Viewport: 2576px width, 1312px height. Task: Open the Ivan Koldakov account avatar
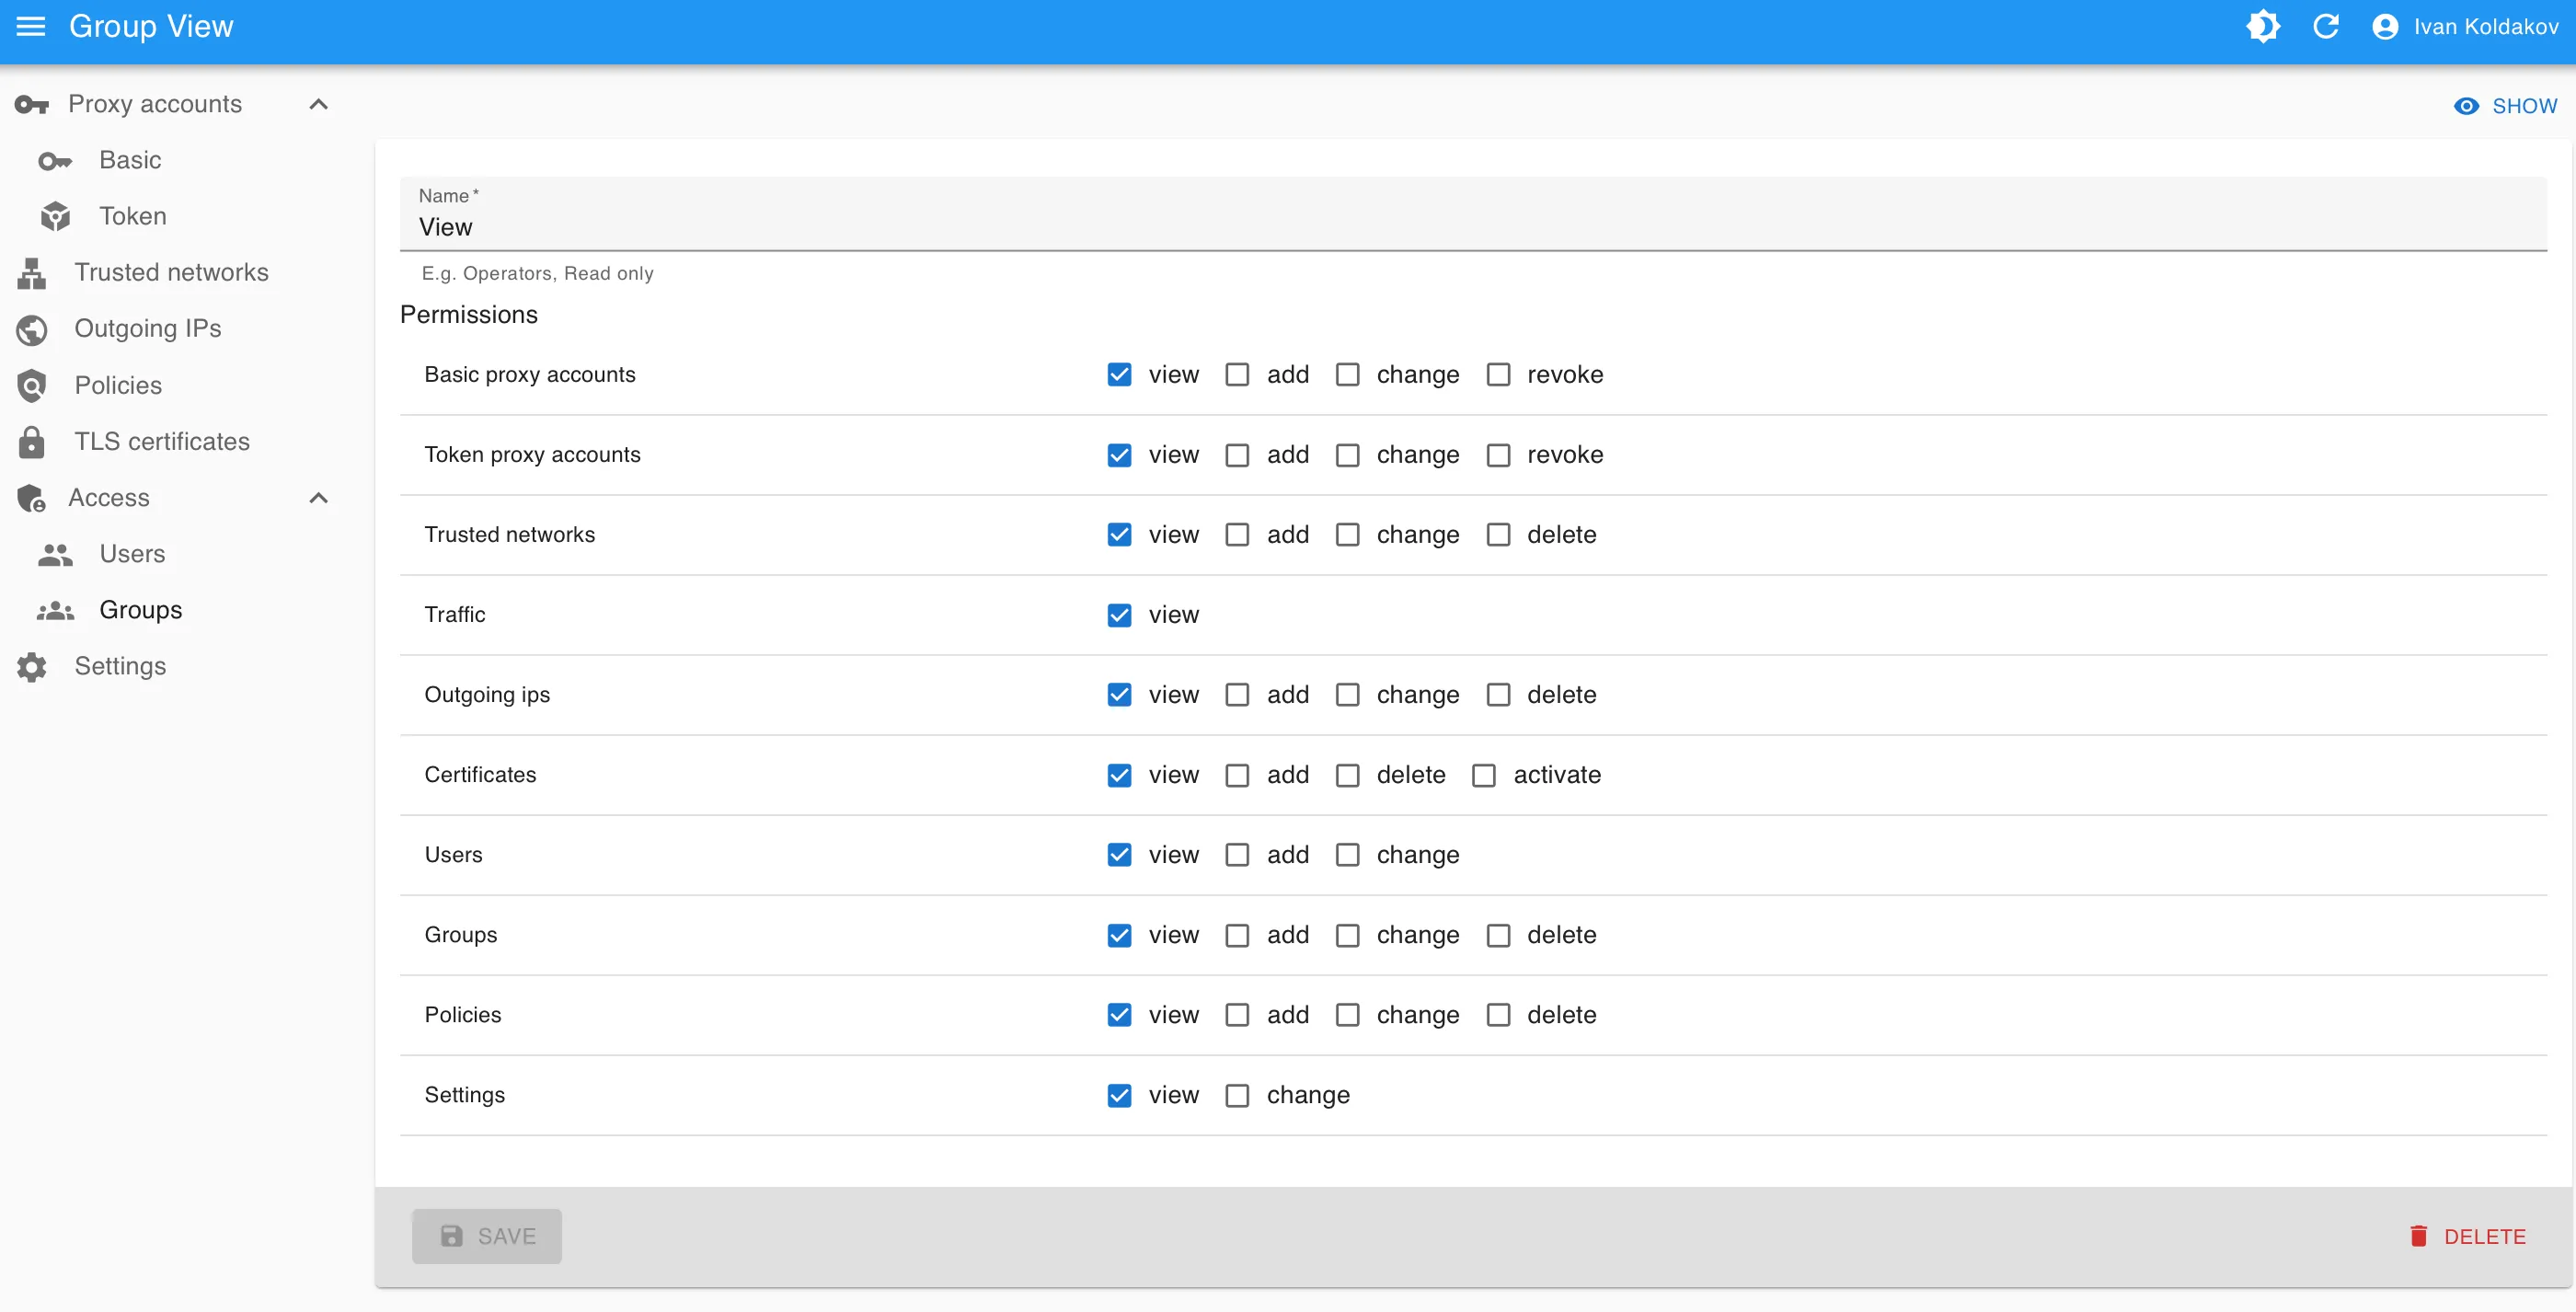point(2385,27)
